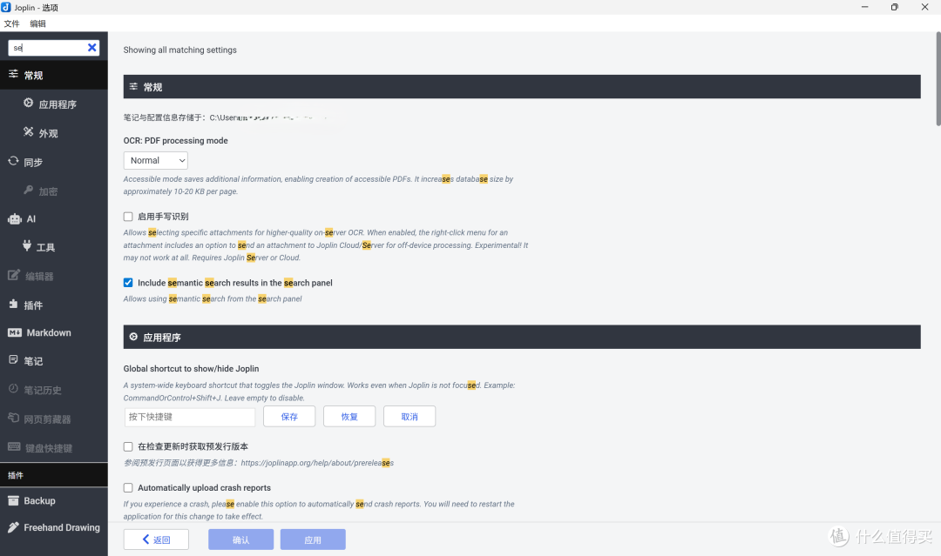The width and height of the screenshot is (941, 556).
Task: Click the 编辑器 edit icon in sidebar
Action: 14,275
